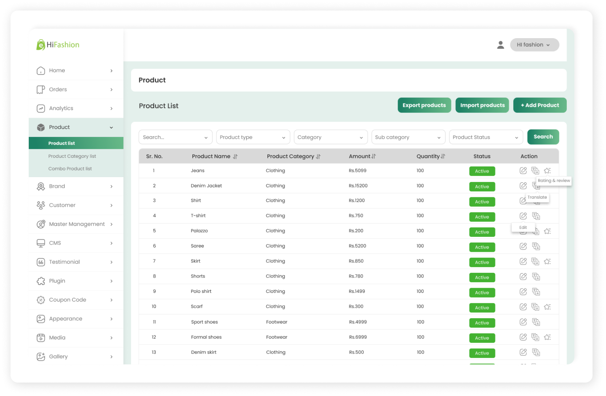Open the Sub category dropdown

coord(408,137)
